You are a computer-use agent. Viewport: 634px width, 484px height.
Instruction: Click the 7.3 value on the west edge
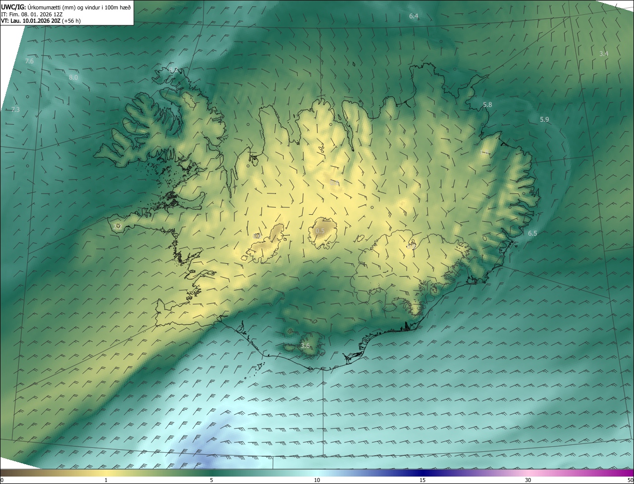point(15,109)
